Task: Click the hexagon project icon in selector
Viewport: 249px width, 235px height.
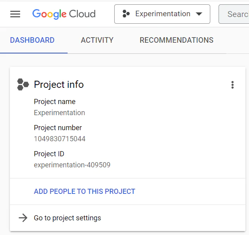Action: (x=126, y=14)
